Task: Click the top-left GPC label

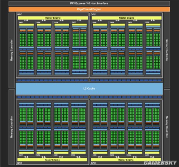Action: [x=19, y=14]
